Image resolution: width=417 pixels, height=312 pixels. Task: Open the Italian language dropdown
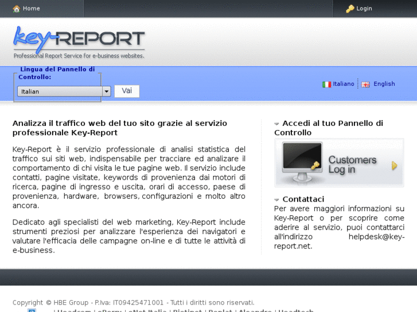[64, 92]
